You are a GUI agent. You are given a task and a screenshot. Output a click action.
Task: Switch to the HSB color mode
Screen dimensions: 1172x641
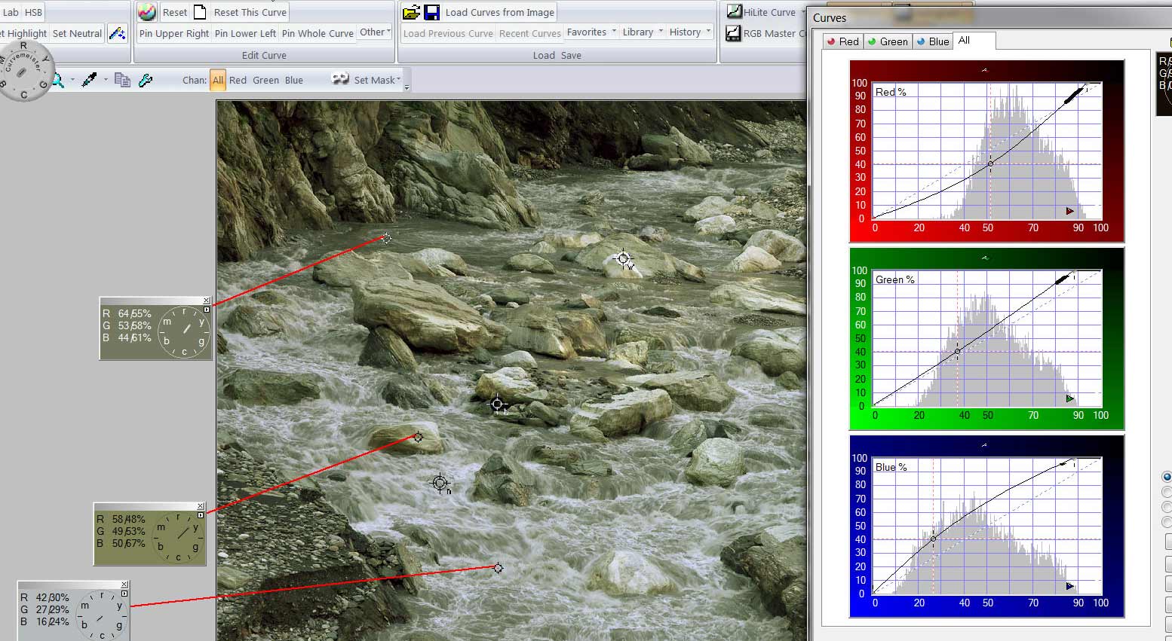33,12
